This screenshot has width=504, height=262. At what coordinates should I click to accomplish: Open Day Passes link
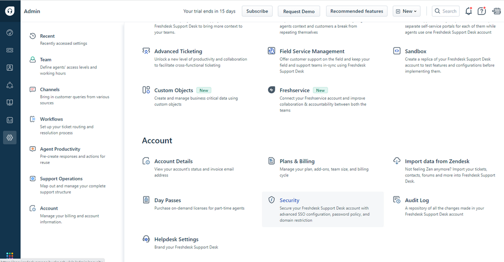point(167,201)
